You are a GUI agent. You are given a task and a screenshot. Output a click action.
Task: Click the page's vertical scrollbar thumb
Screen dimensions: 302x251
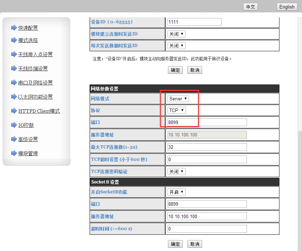(300, 187)
